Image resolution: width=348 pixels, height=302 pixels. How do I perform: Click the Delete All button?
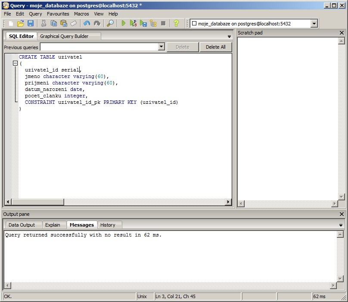tap(215, 47)
